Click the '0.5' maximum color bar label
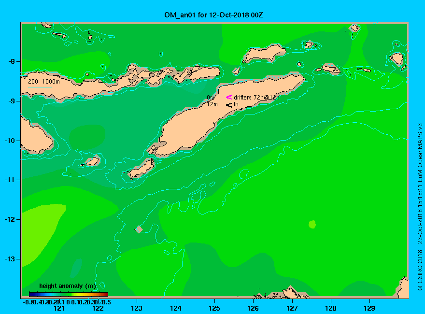The image size is (425, 314). click(x=107, y=302)
